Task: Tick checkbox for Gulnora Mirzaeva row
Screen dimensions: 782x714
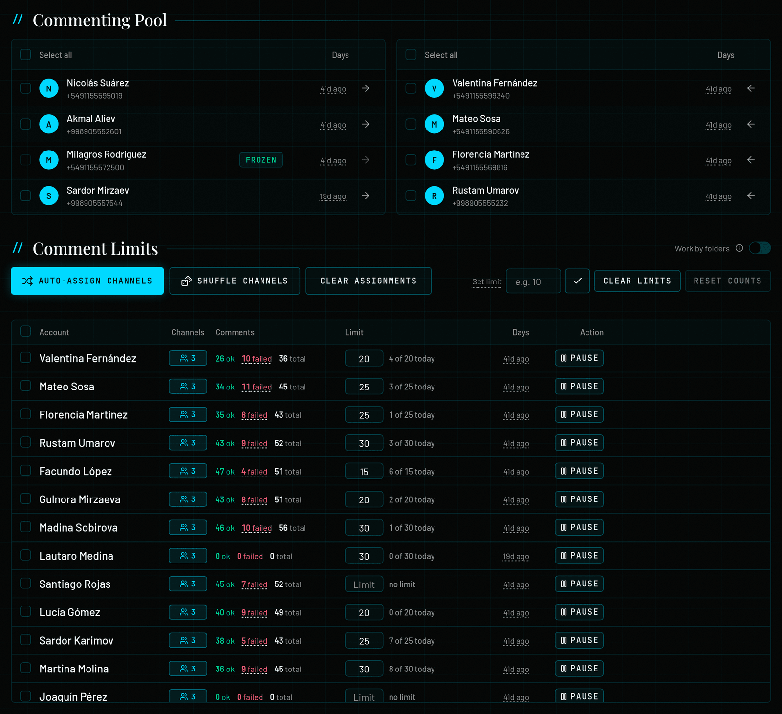Action: click(25, 499)
